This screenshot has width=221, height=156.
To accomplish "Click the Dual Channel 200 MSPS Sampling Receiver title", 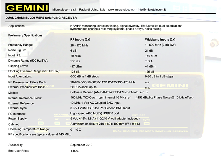I will coord(41,18).
